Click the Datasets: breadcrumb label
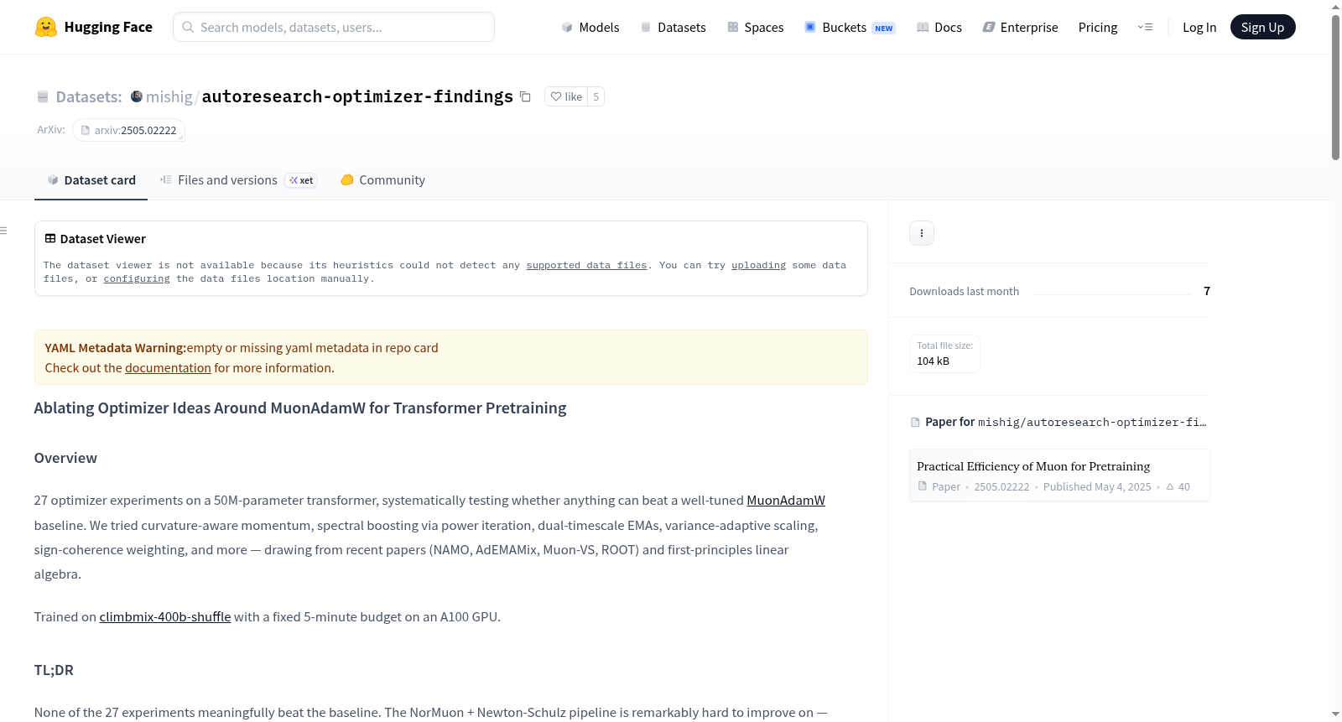 coord(89,96)
